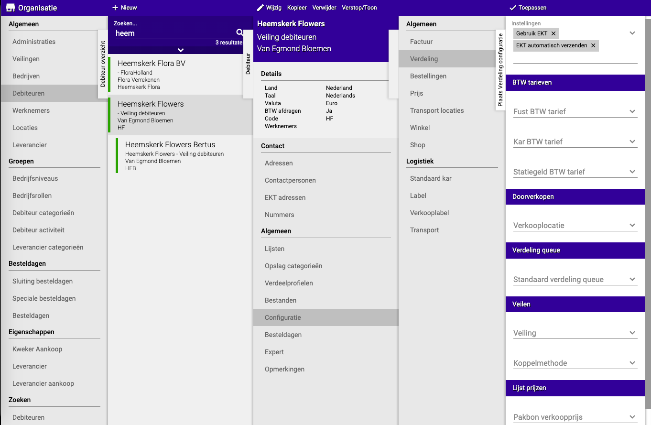
Task: Click the Wijzig edit button
Action: [x=269, y=8]
